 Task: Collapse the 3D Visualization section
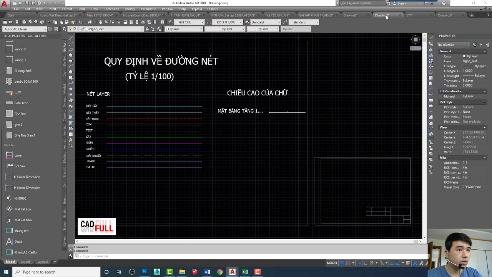tap(485, 91)
